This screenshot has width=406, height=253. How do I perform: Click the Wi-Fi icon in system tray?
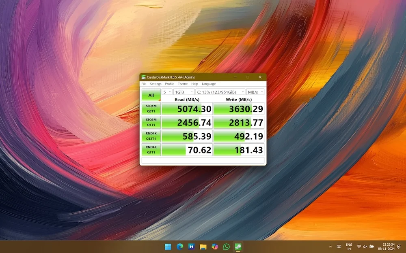point(359,247)
